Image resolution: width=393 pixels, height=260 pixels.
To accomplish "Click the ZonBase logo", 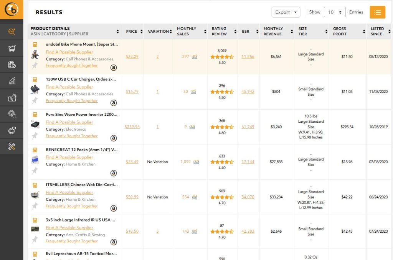I will 12,10.
